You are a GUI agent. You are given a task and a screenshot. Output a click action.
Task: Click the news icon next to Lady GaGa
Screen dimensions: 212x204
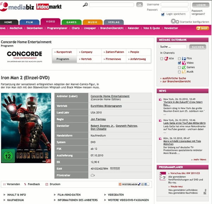tap(160, 120)
